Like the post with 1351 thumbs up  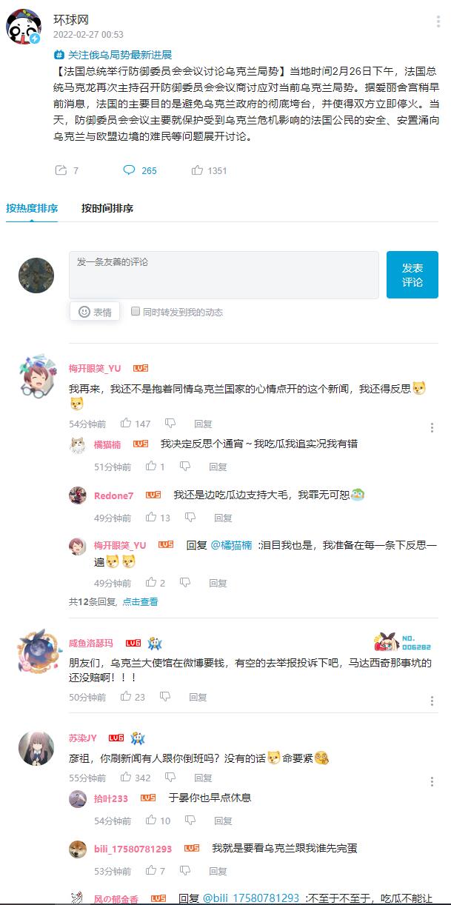pos(198,170)
